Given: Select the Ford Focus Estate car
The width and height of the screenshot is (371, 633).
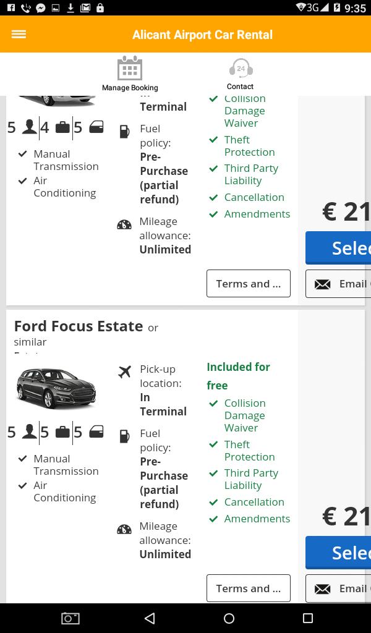Looking at the screenshot, I should pos(338,553).
